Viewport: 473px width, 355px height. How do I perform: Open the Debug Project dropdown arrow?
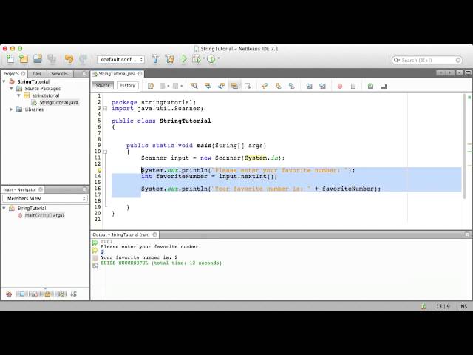tap(204, 58)
